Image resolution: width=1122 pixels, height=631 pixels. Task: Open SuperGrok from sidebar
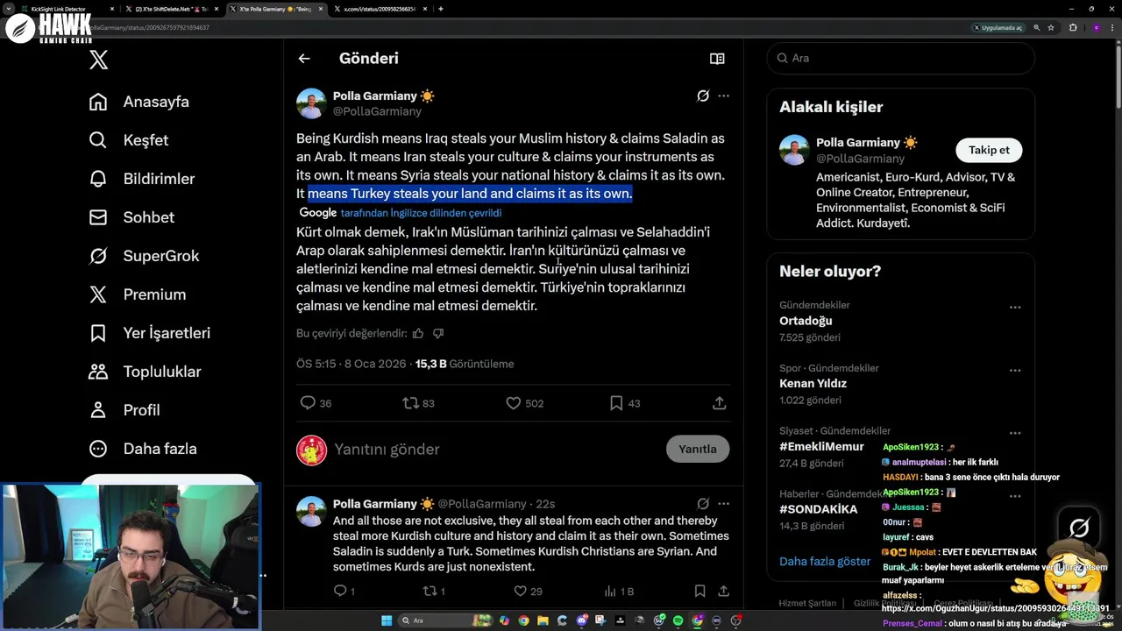[144, 256]
